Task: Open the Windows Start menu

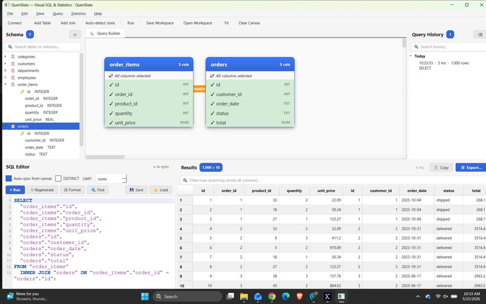Action: click(145, 296)
